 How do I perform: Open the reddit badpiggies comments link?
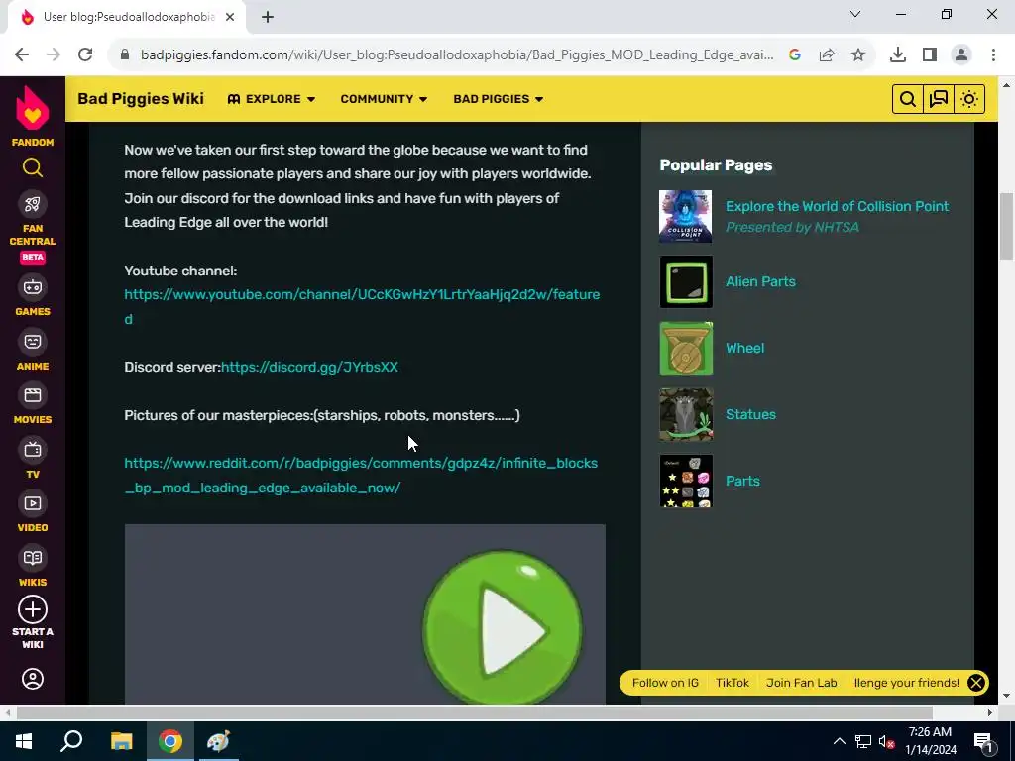click(x=361, y=476)
